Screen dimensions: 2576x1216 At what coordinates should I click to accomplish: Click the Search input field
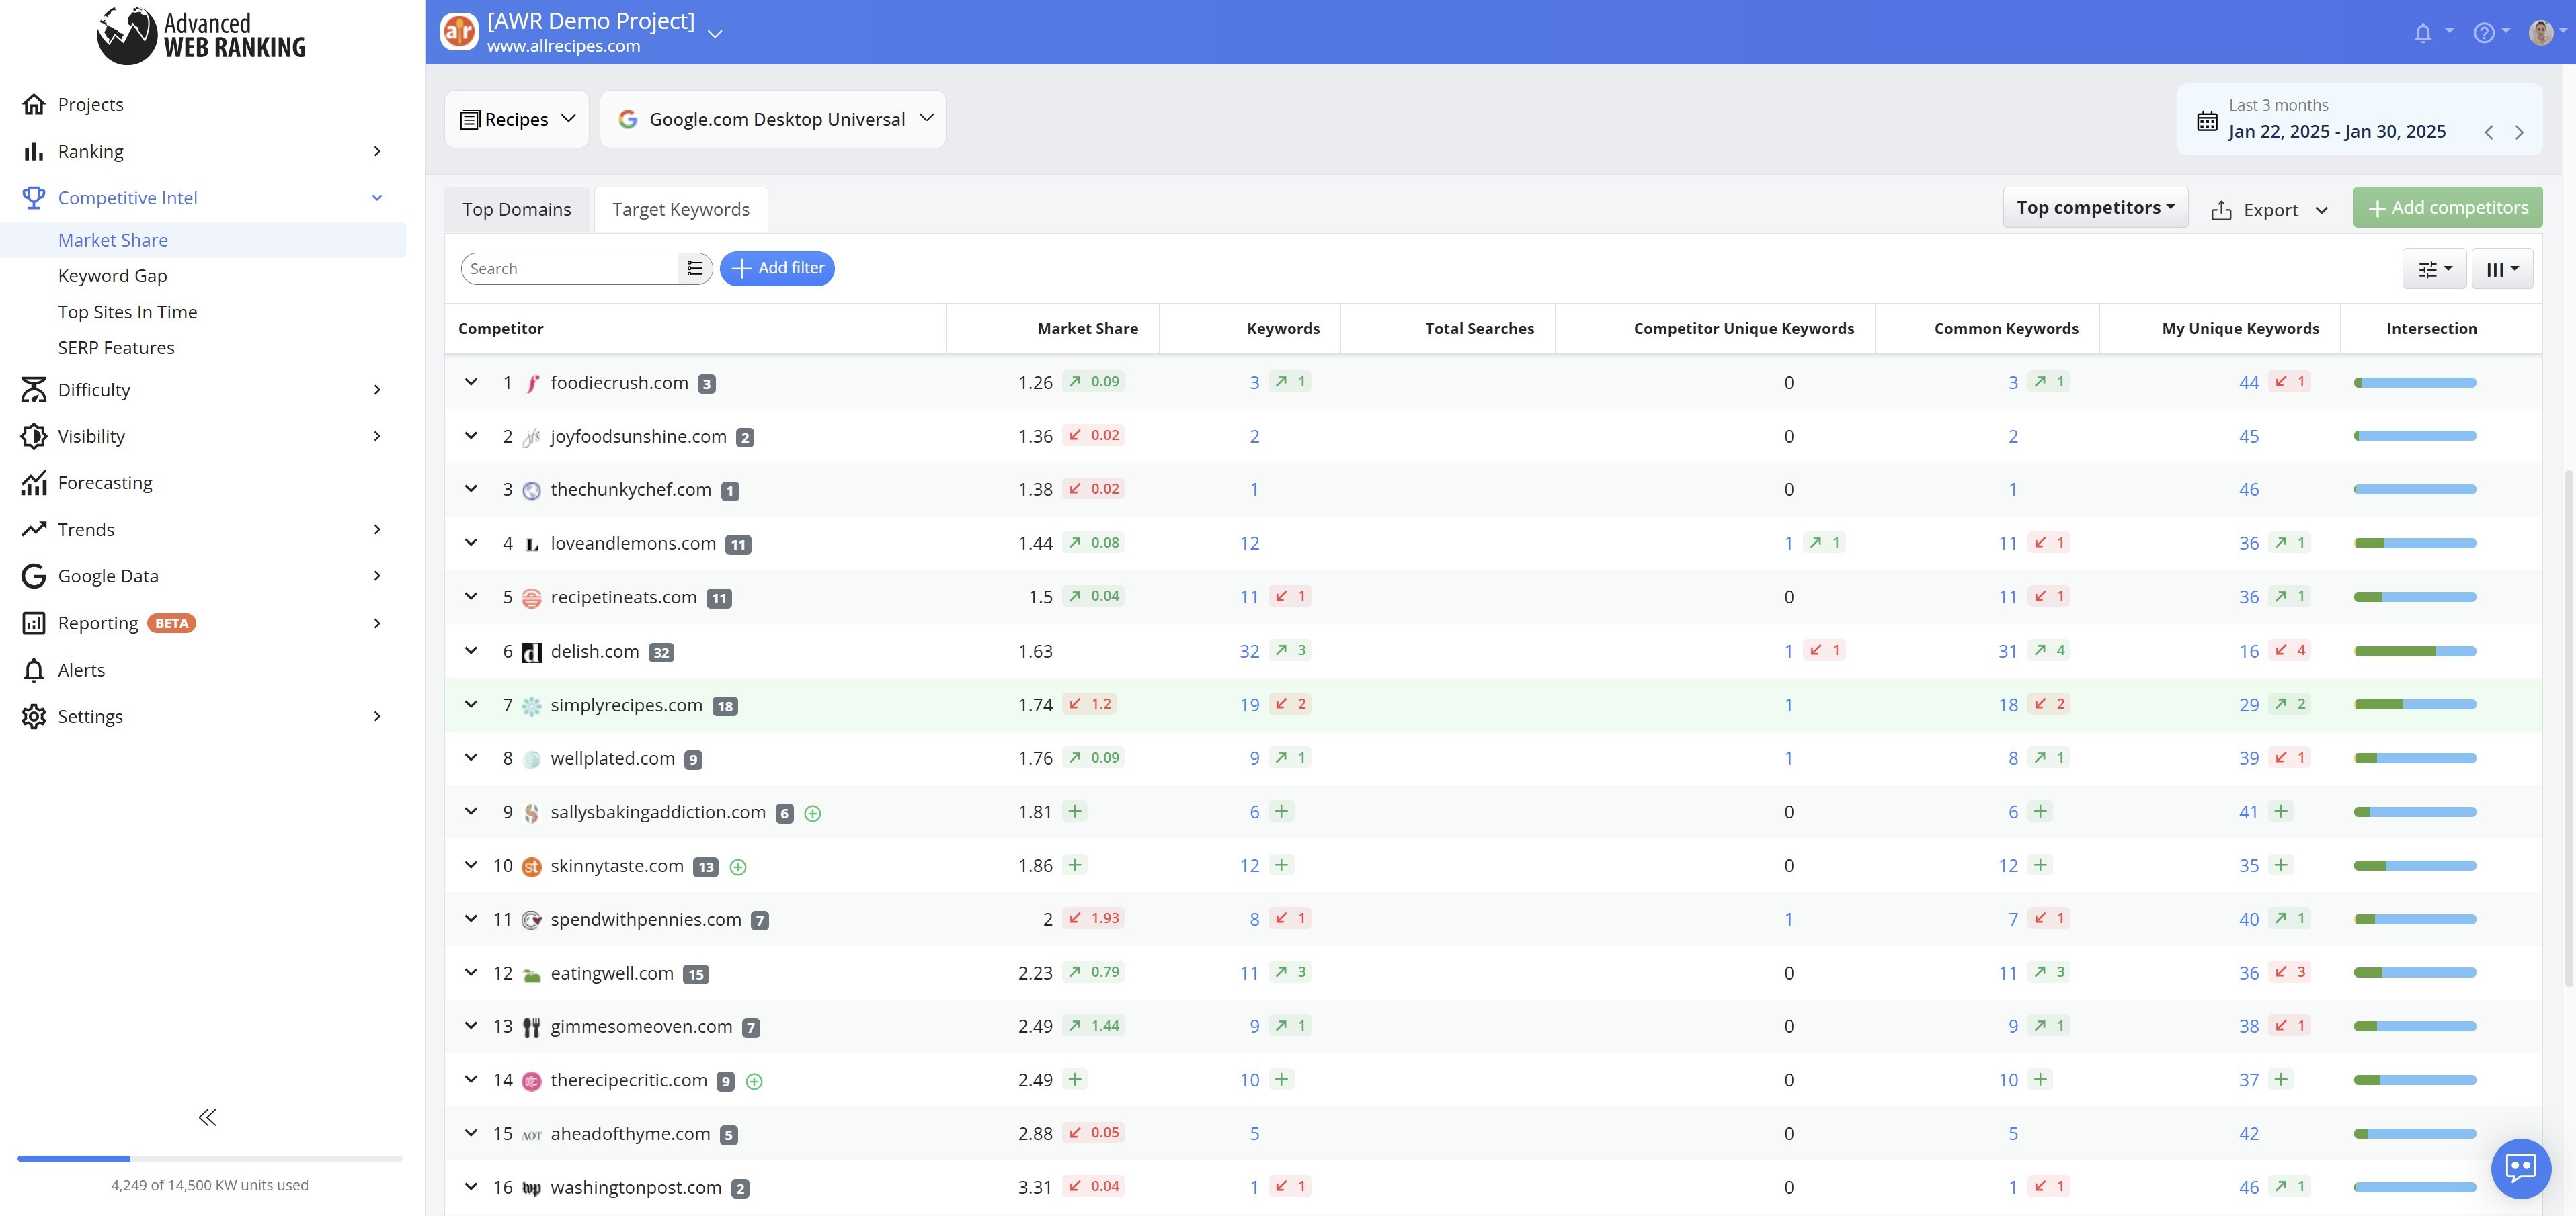[x=570, y=268]
